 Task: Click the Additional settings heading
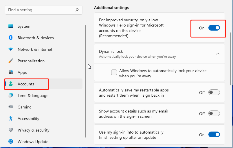[x=111, y=8]
